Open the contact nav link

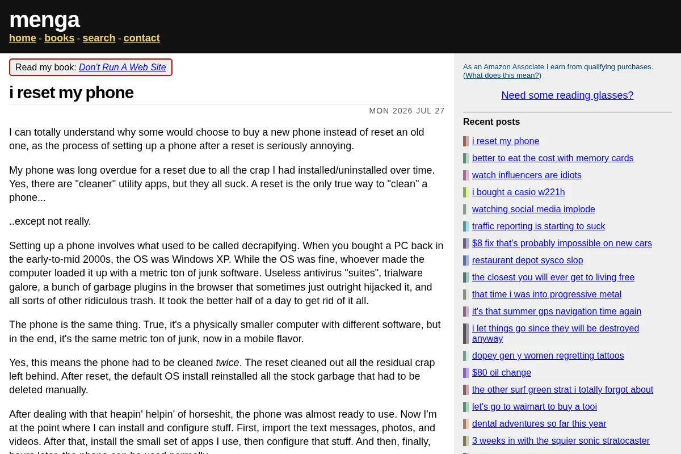click(142, 38)
